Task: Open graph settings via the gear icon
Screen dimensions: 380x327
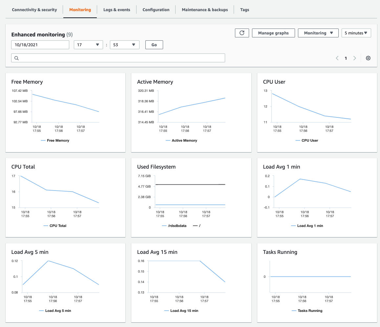Action: coord(368,58)
